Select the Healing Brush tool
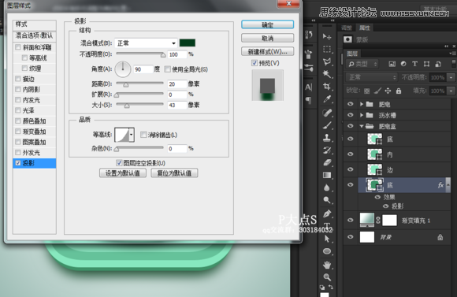Viewport: 457px width, 297px height. pos(327,113)
